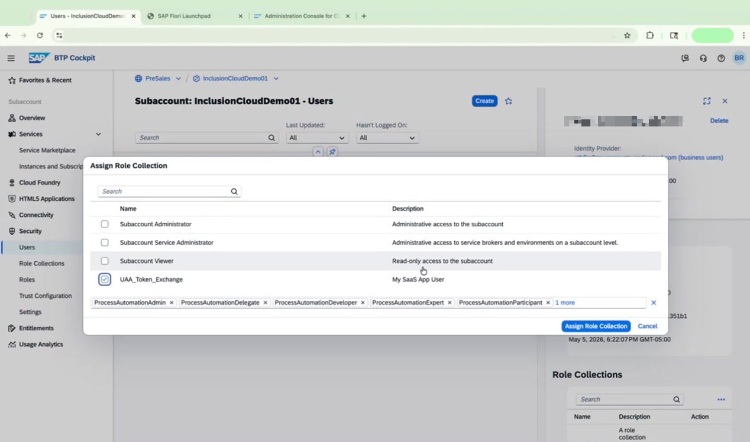Open Favorites & Recent in the sidebar
The width and height of the screenshot is (750, 442).
(45, 80)
